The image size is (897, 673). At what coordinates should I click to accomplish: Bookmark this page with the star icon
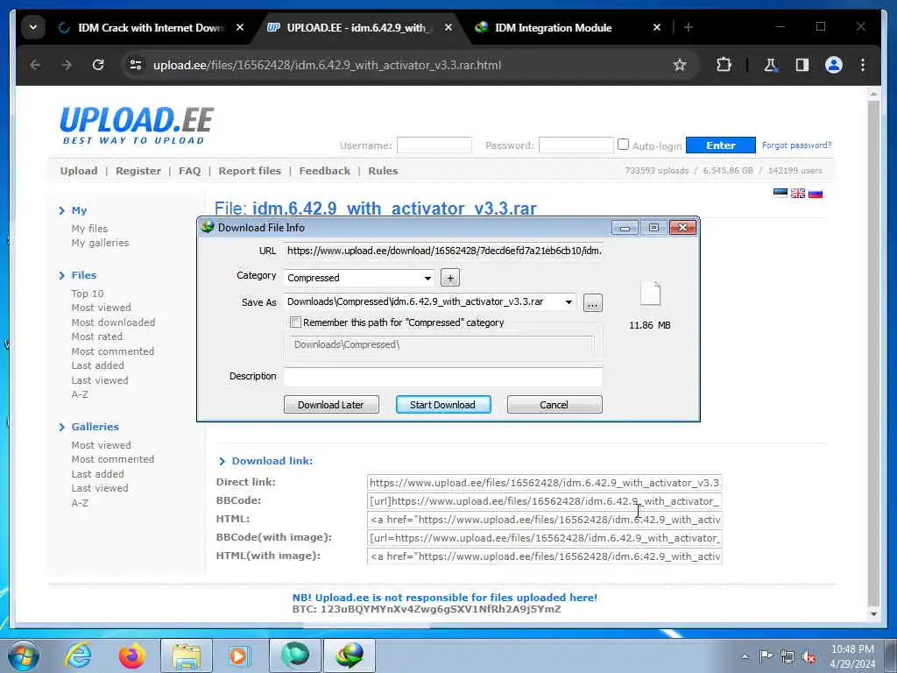pyautogui.click(x=680, y=65)
